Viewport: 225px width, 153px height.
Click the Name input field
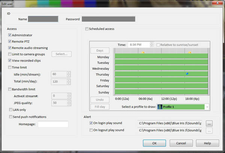click(x=43, y=19)
